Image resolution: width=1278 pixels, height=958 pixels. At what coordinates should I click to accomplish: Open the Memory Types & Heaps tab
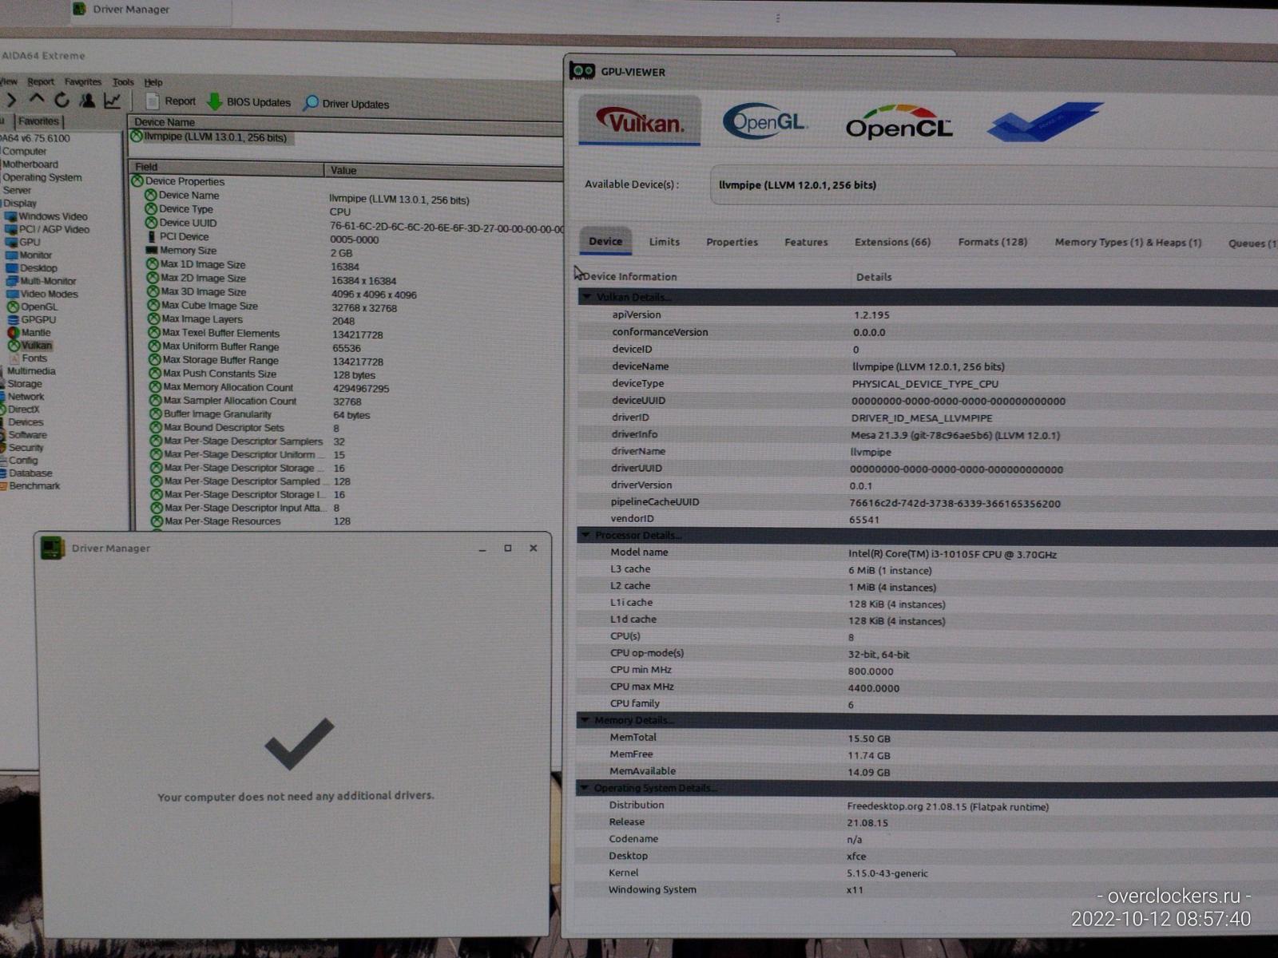pos(1128,243)
